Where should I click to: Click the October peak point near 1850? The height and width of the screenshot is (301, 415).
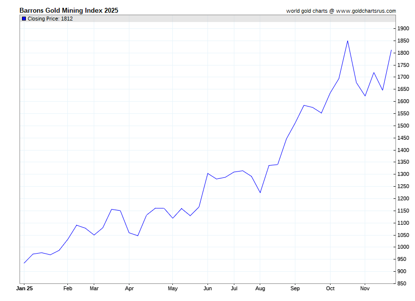click(x=347, y=41)
